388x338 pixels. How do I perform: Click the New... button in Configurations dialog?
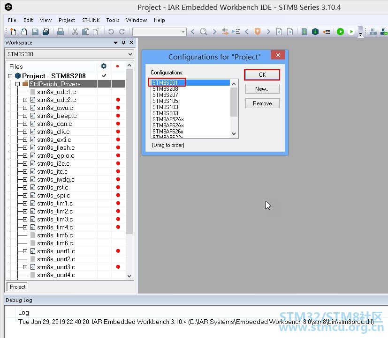coord(262,89)
